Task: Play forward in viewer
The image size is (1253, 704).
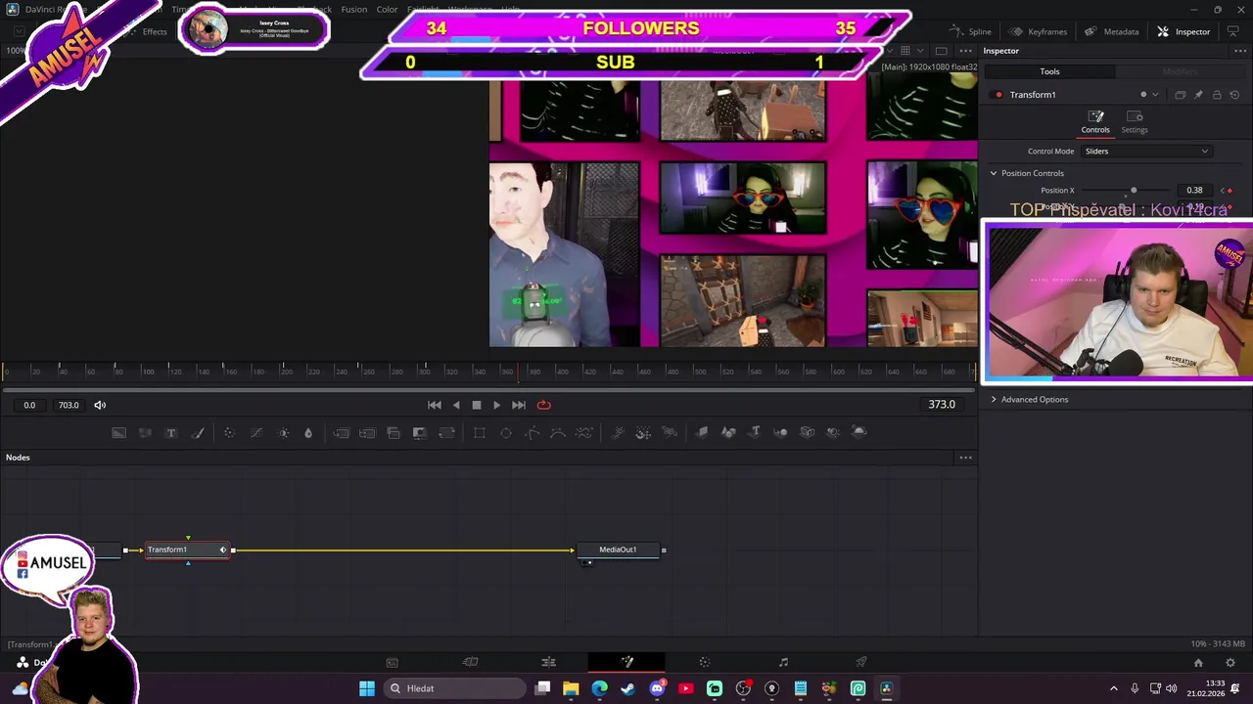Action: (496, 405)
